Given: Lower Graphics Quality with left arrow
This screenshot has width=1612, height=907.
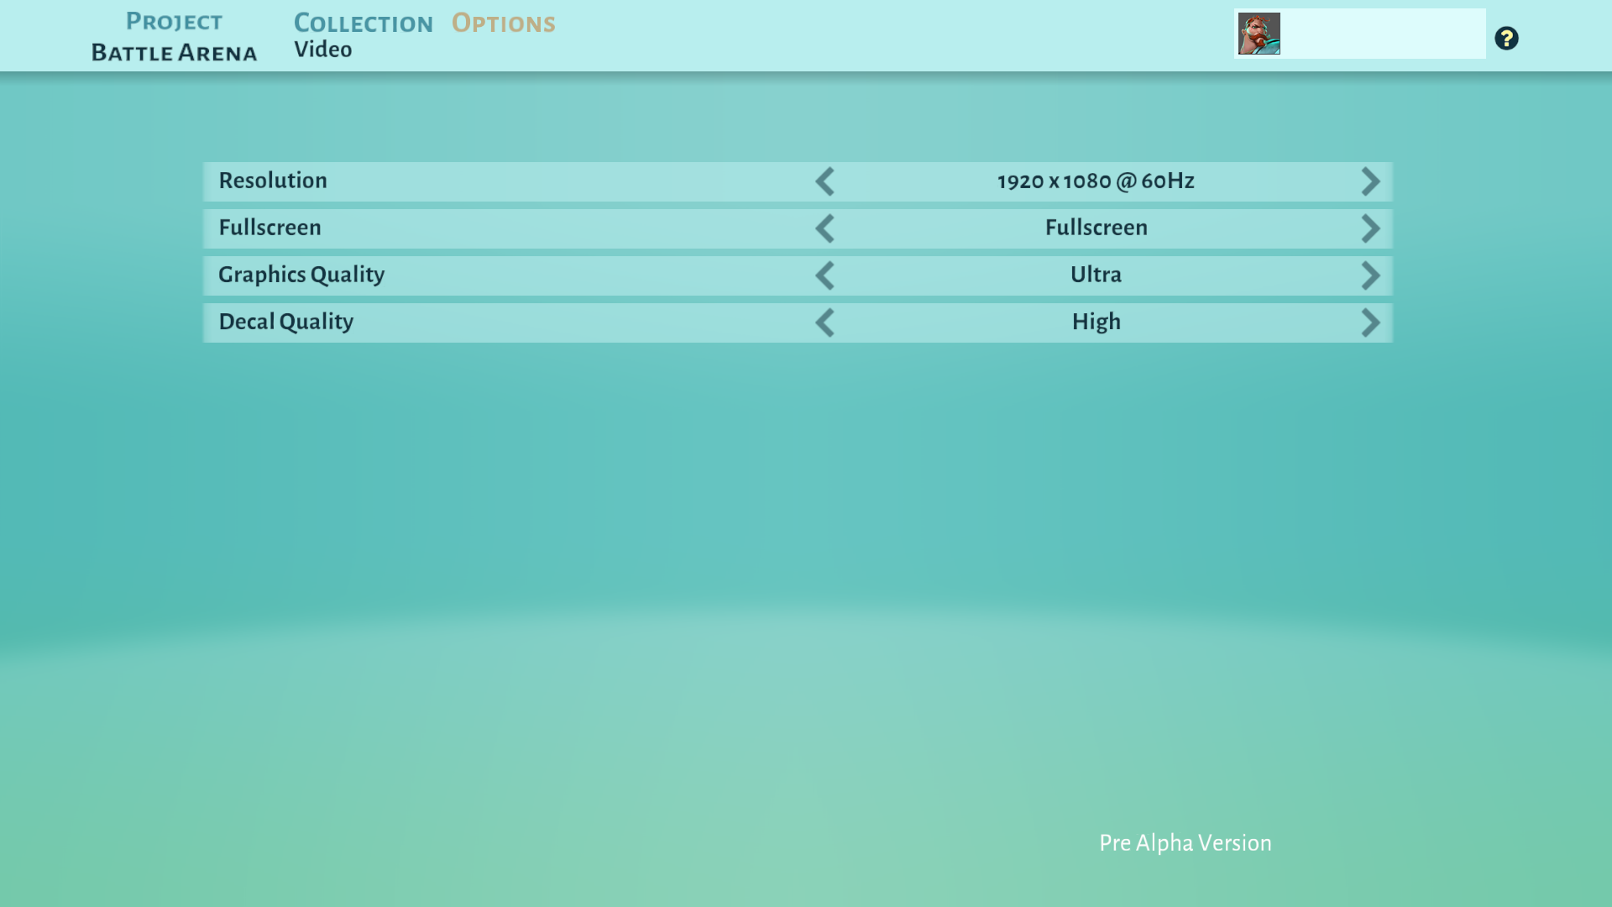Looking at the screenshot, I should tap(824, 275).
